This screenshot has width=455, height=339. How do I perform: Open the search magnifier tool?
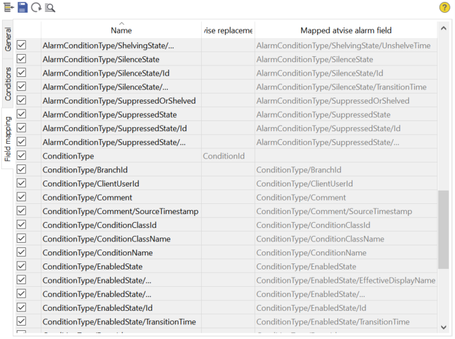click(x=49, y=7)
